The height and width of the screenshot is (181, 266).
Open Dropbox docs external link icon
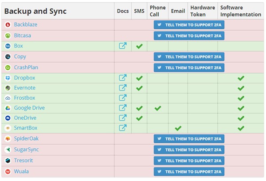pos(123,78)
